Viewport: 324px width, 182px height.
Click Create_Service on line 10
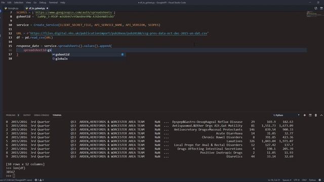pyautogui.click(x=46, y=25)
